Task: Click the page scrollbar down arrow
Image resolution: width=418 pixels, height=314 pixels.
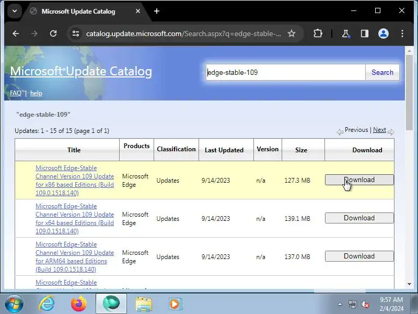Action: click(409, 284)
